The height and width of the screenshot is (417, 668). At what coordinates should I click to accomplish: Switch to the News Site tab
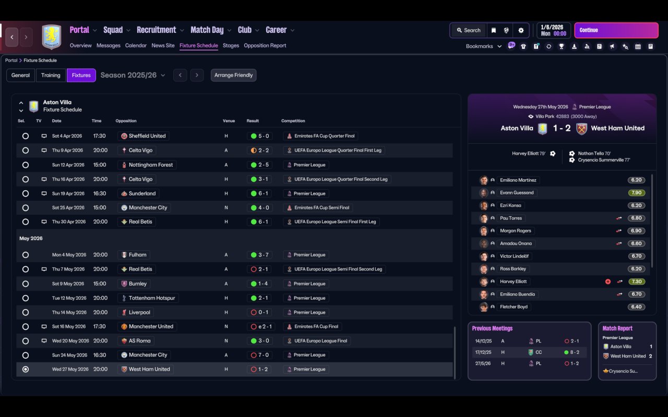163,45
